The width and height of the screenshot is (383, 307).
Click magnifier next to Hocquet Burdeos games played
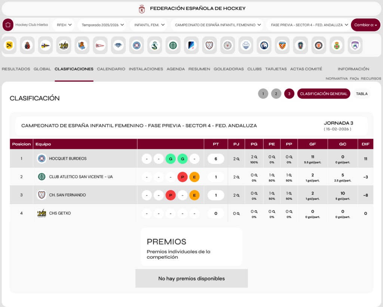(x=238, y=159)
